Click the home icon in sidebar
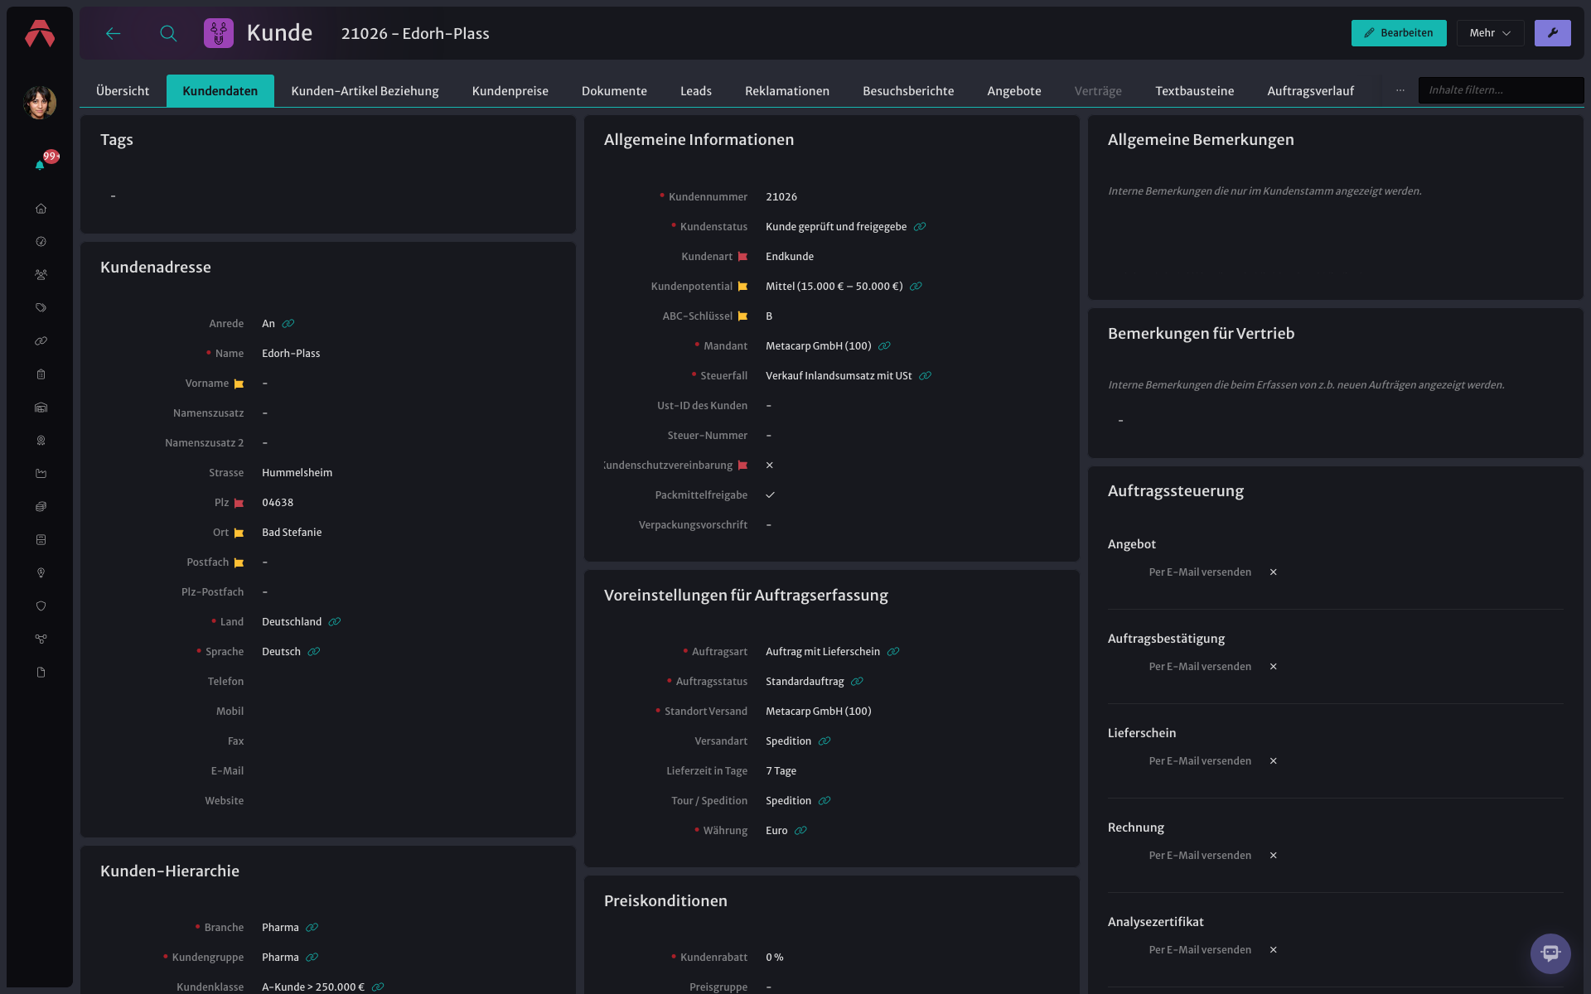 coord(41,209)
